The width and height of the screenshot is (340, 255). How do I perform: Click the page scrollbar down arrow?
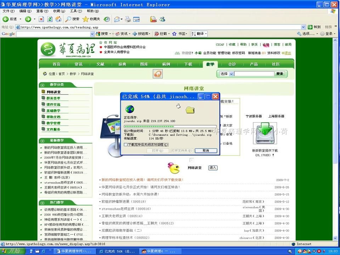click(x=335, y=238)
